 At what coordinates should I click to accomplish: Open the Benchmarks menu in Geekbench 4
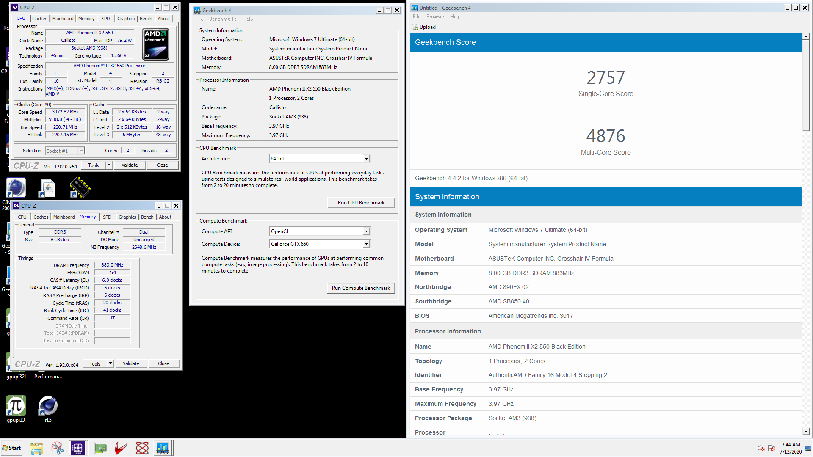[x=223, y=19]
